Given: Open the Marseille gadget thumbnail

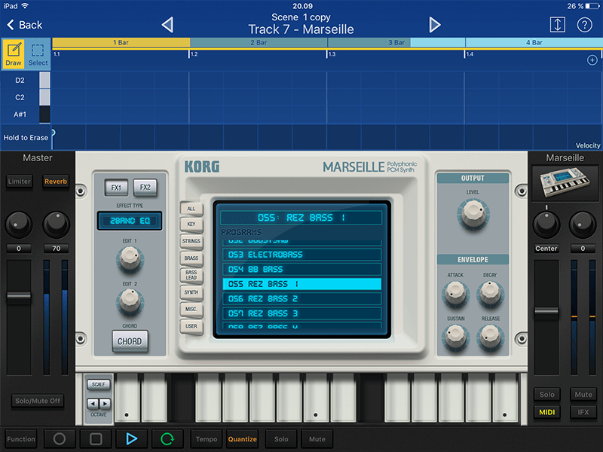Looking at the screenshot, I should pos(565,183).
